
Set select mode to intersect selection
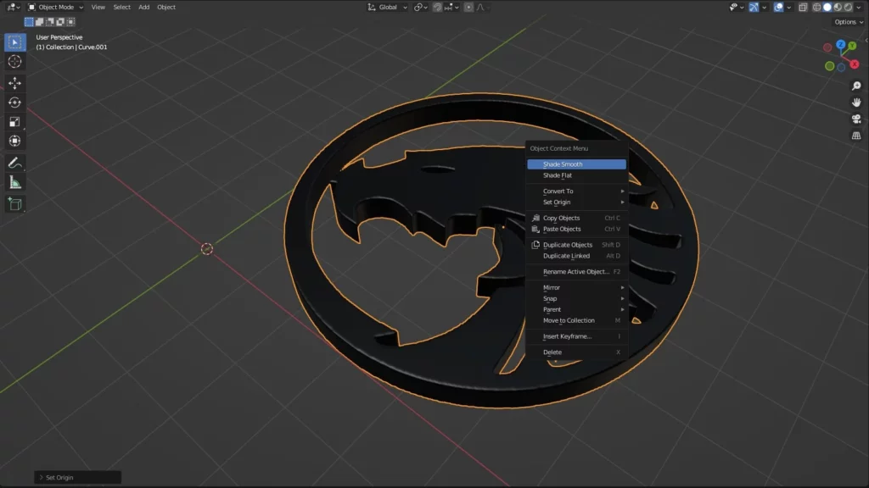click(71, 21)
